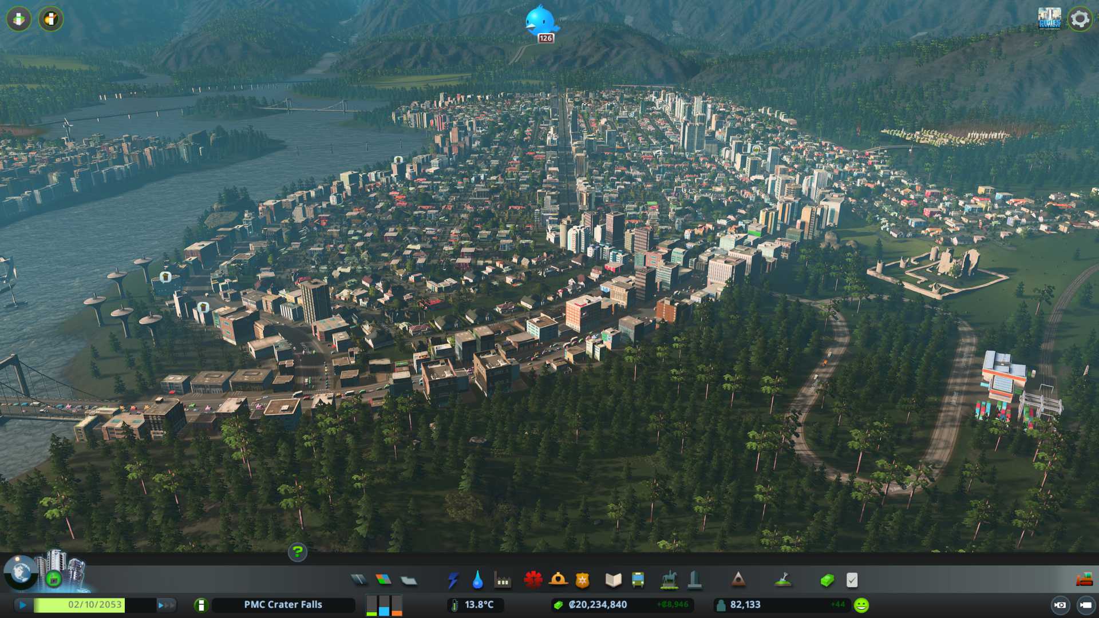Open the Electricity build menu
1099x618 pixels.
tap(453, 580)
